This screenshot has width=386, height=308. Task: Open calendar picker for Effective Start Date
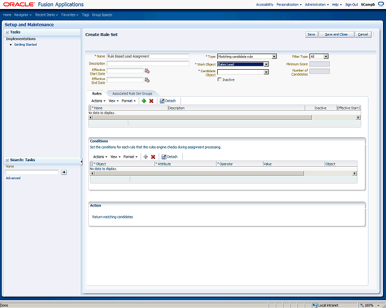147,71
